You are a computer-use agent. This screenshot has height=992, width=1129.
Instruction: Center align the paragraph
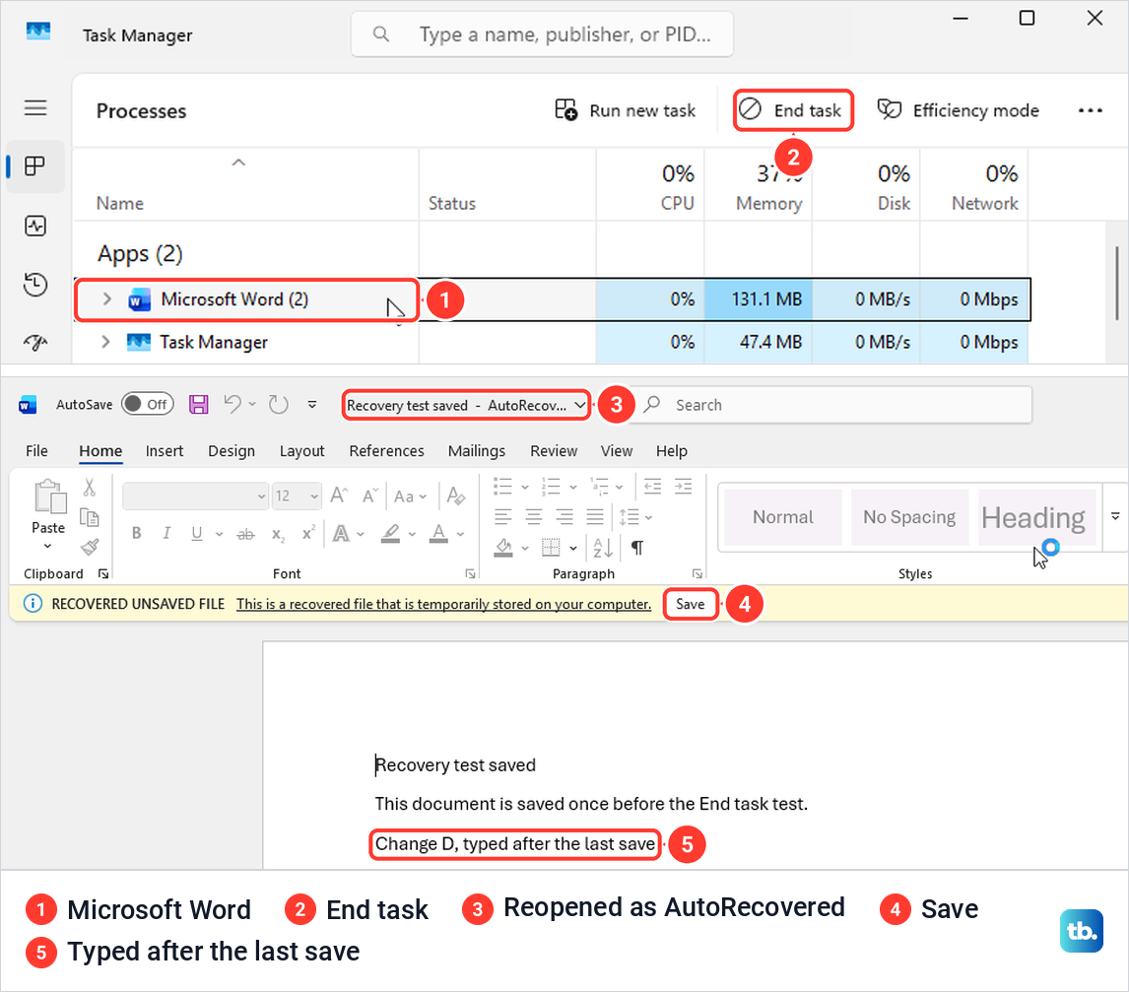click(534, 517)
